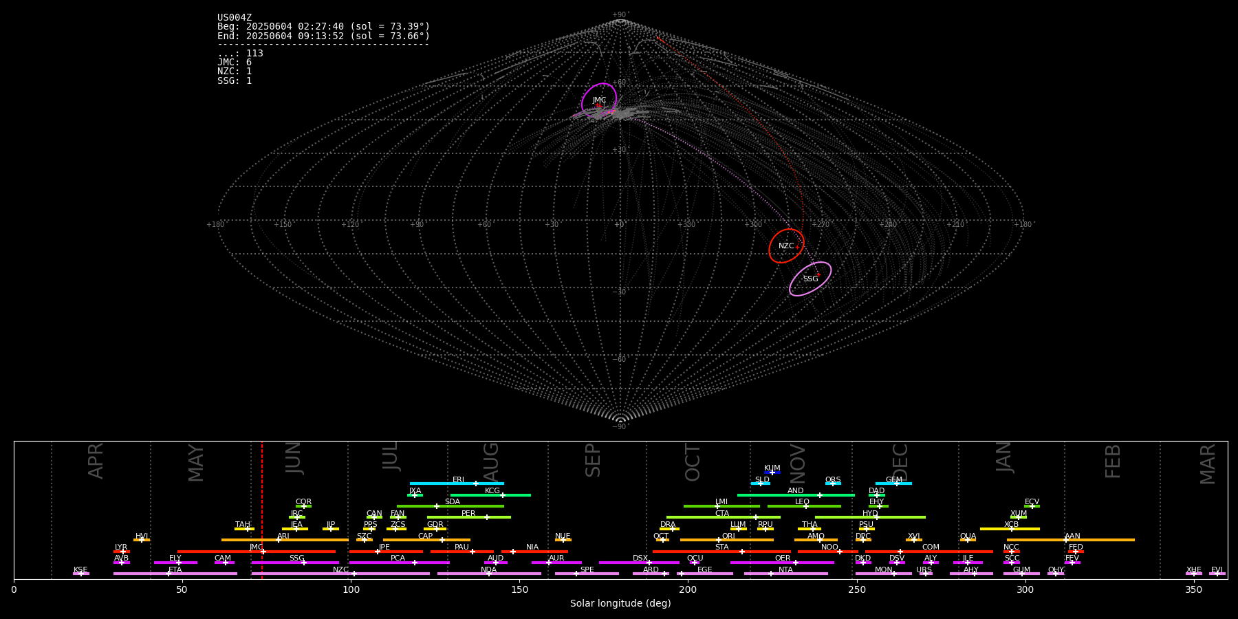The width and height of the screenshot is (1238, 619).
Task: Select the EVI shower bar in timeline
Action: click(x=1217, y=574)
